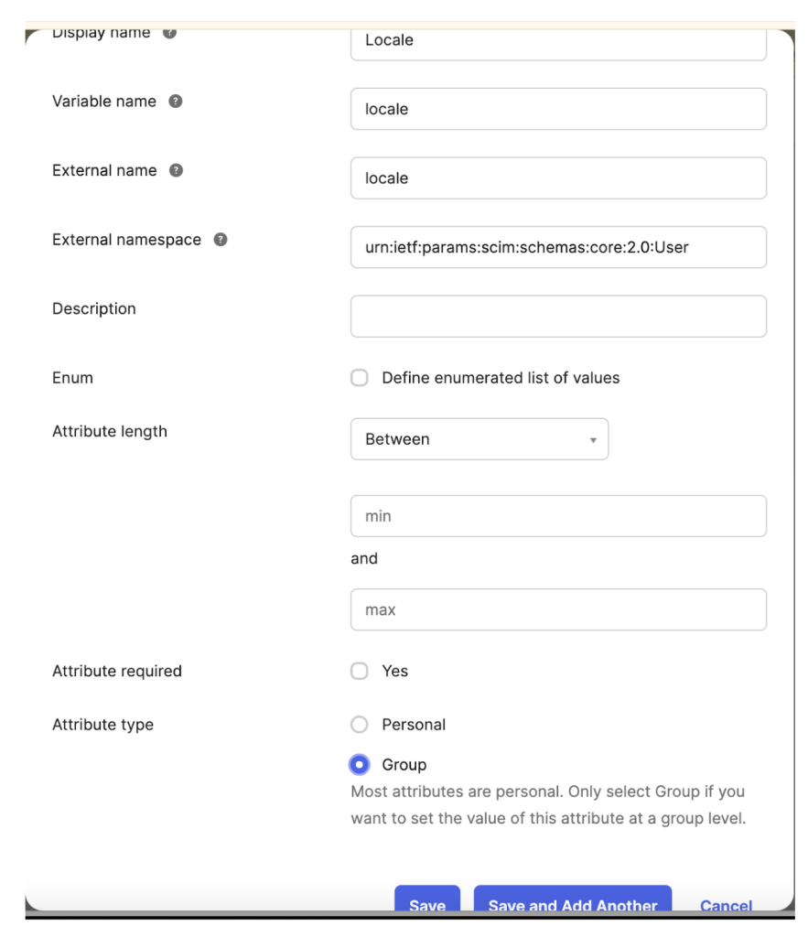Enable Define enumerated list of values checkbox

click(360, 378)
